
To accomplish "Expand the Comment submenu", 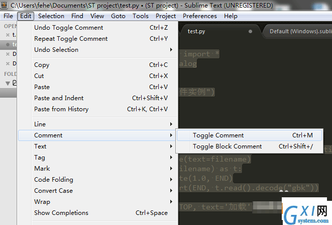I will point(97,135).
